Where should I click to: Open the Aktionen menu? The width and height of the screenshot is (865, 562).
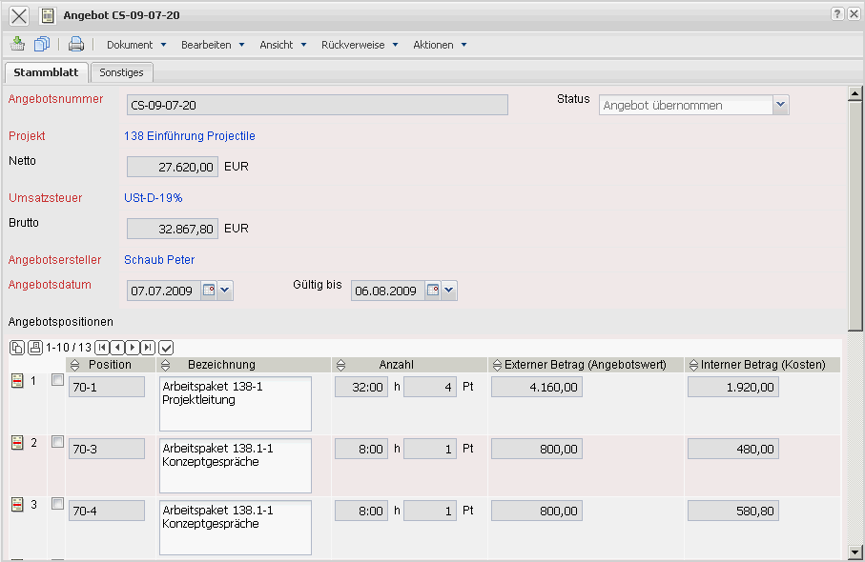(440, 45)
